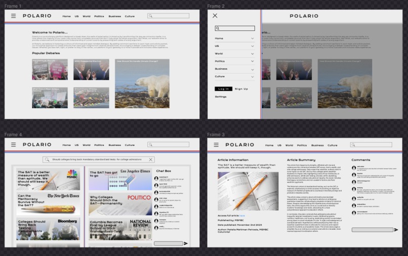
Task: Open the Los Angeles Times SAT card in Frame 4
Action: click(x=120, y=179)
